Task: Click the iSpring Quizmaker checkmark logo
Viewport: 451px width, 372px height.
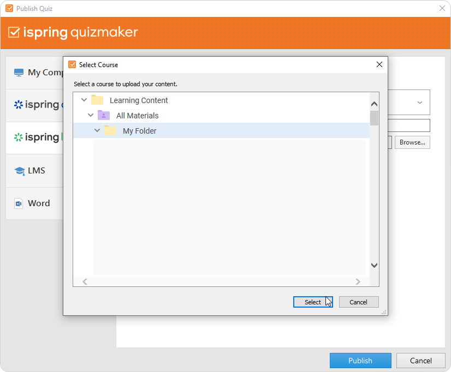Action: tap(14, 33)
